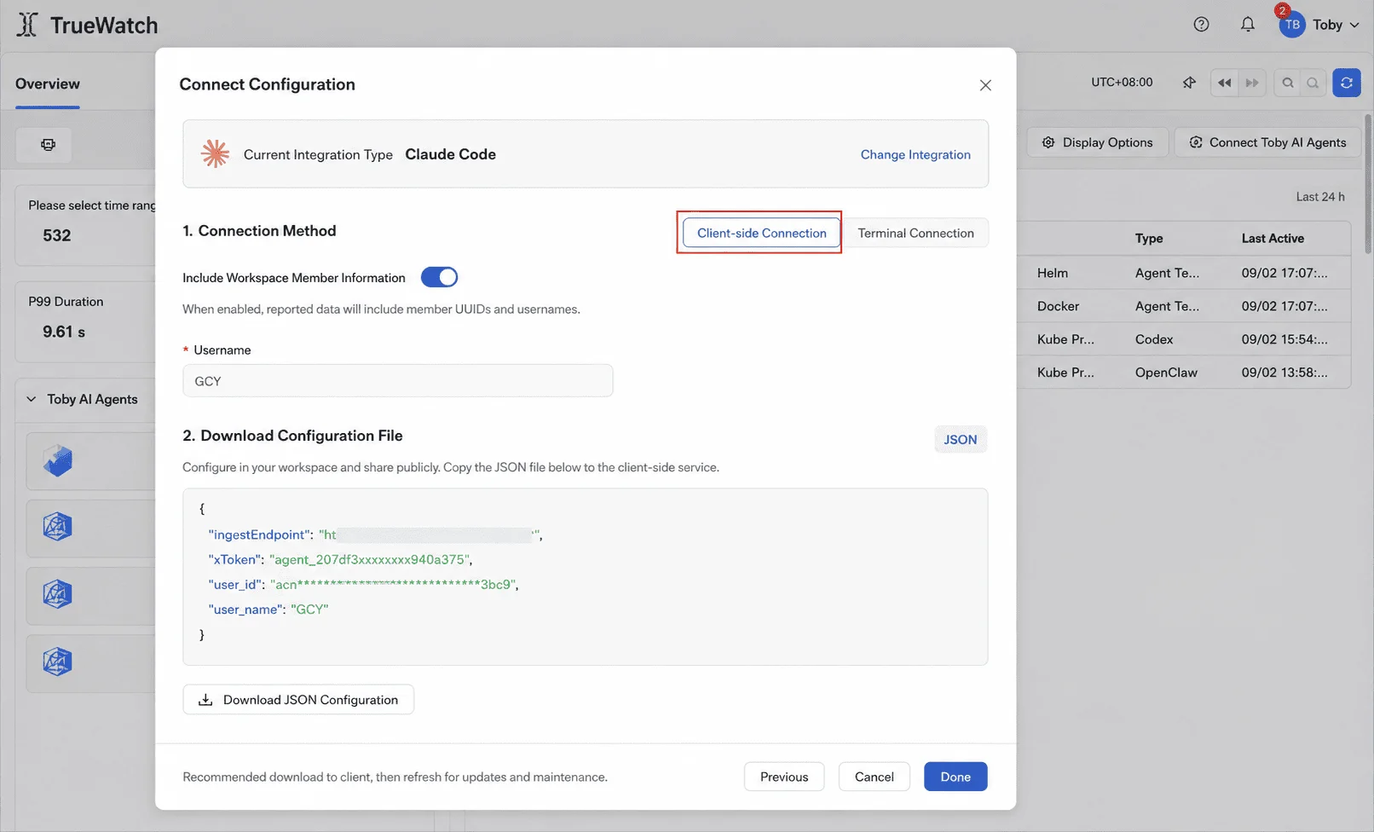The width and height of the screenshot is (1374, 832).
Task: Step the time range backward with rewind arrows
Action: tap(1224, 83)
